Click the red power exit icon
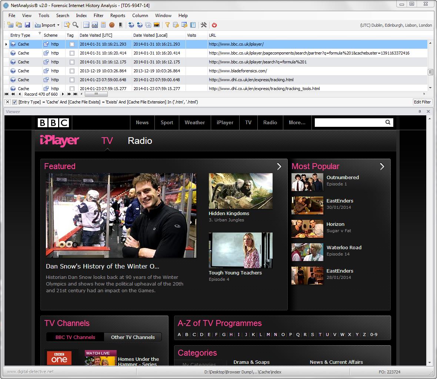This screenshot has height=379, width=437. 214,25
